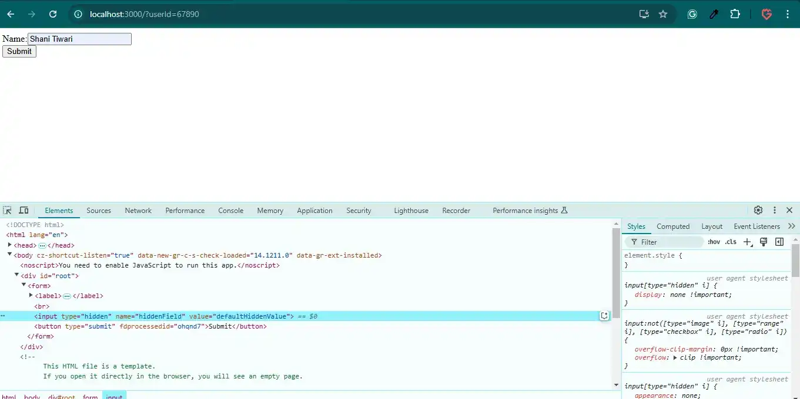
Task: Switch to the Console tab
Action: click(230, 211)
